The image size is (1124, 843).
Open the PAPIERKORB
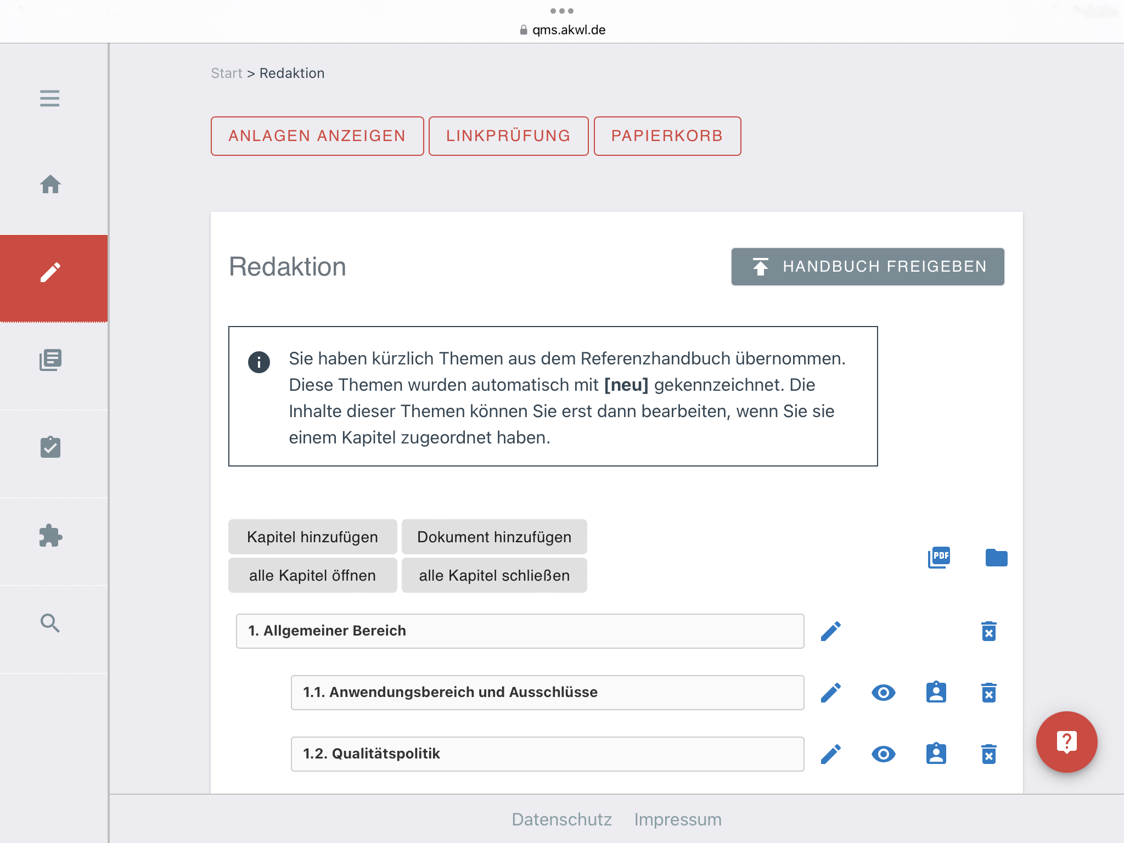tap(667, 136)
